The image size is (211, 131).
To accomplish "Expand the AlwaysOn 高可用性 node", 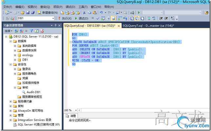I will pos(10,111).
